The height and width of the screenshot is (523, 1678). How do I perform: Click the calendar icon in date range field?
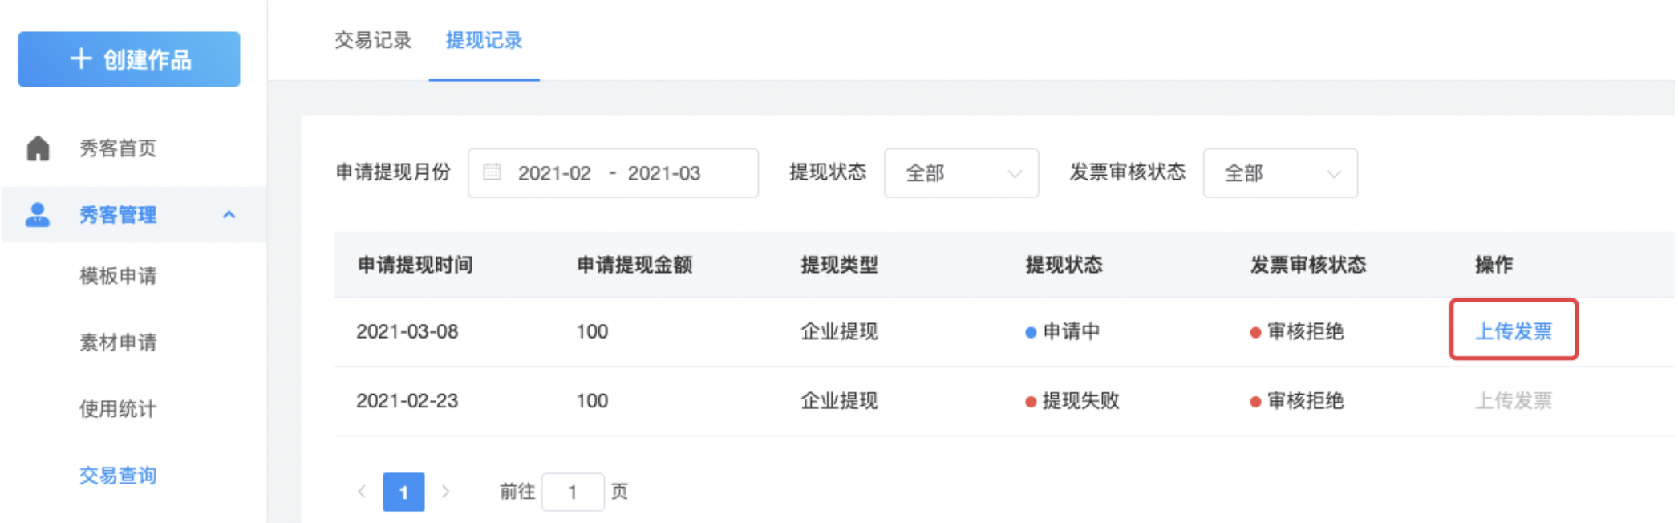(492, 172)
